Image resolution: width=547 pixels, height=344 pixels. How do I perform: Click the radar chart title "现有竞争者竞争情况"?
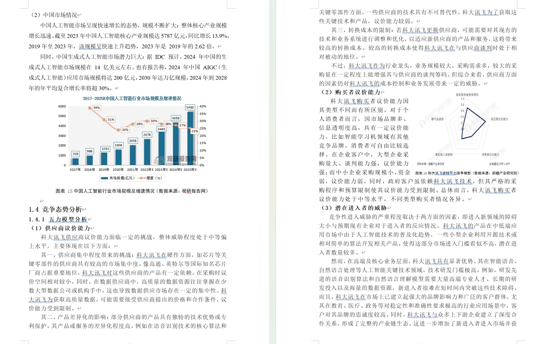pyautogui.click(x=467, y=95)
